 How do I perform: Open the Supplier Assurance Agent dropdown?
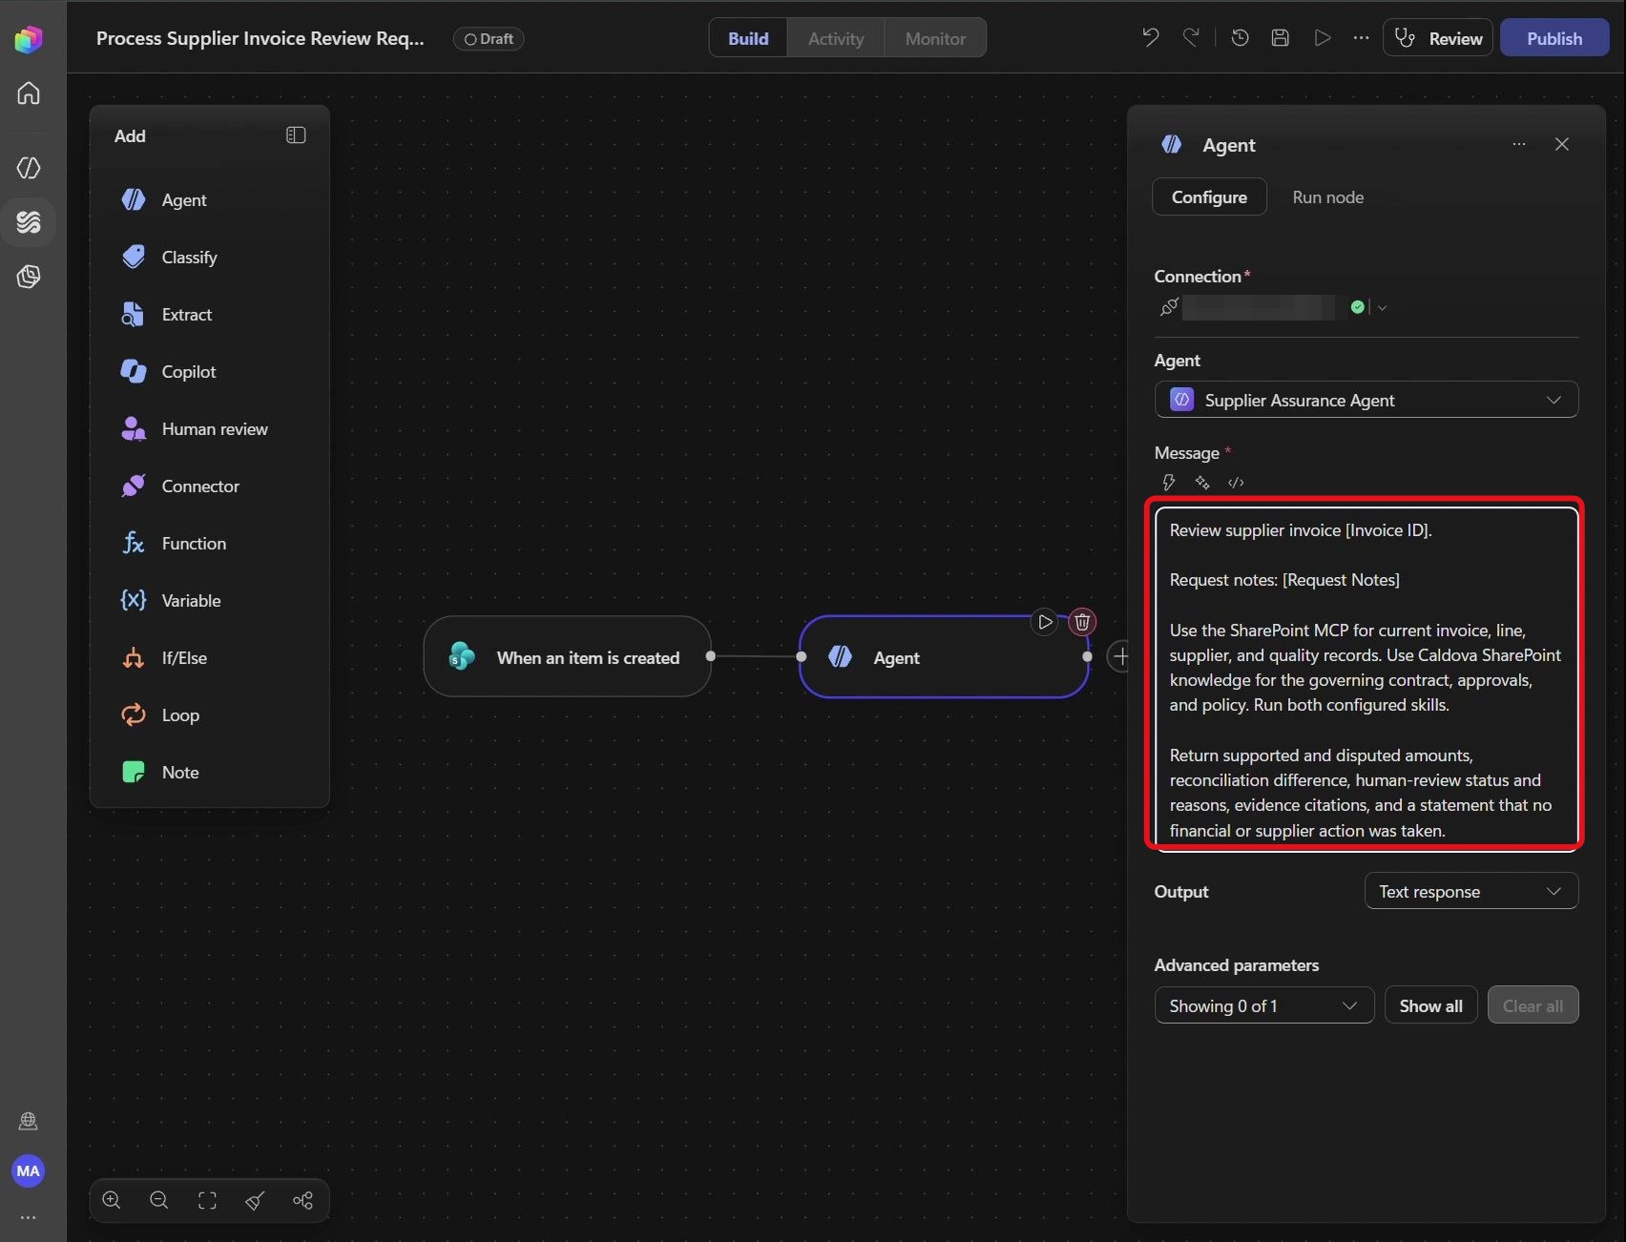pos(1366,400)
